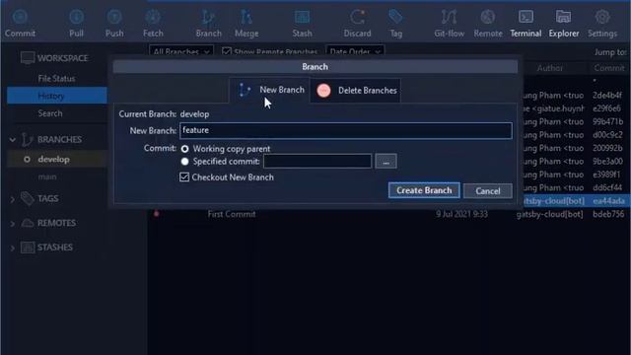Click the Discard toolbar icon
The width and height of the screenshot is (631, 355).
coord(357,17)
